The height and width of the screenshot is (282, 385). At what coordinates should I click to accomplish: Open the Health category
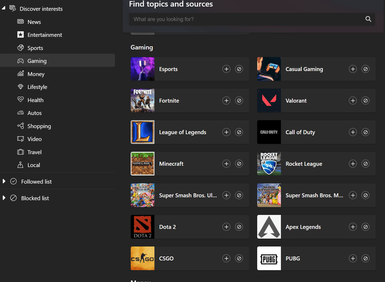(57, 100)
